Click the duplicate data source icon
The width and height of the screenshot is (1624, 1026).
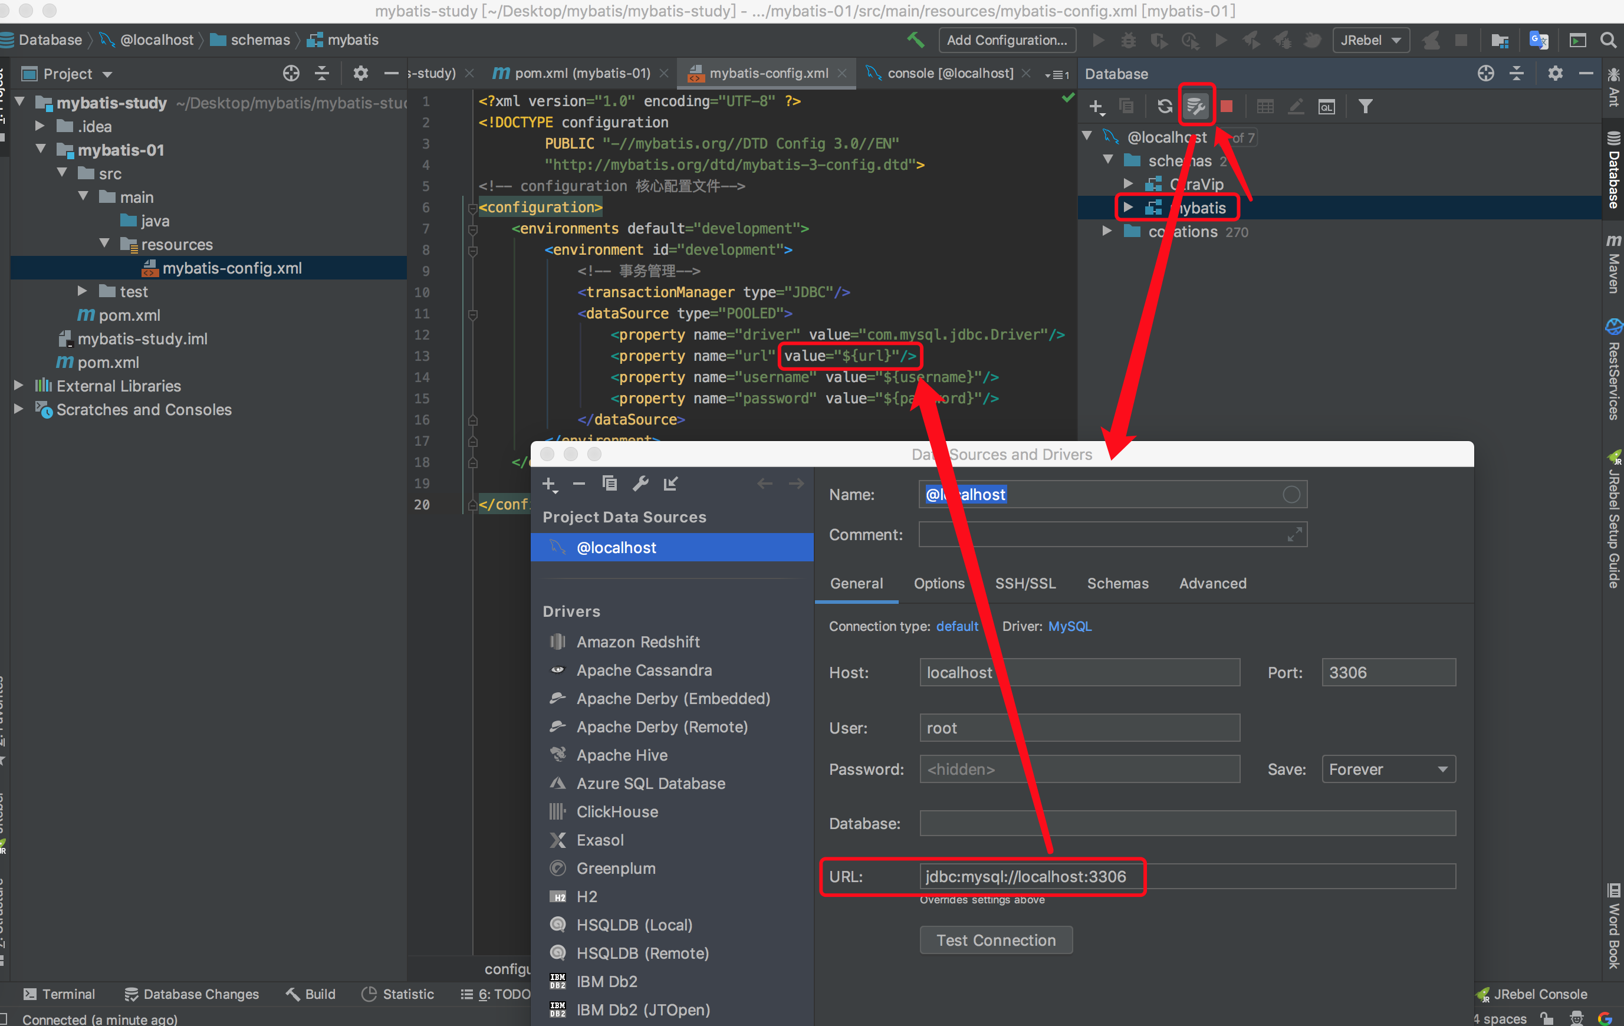[610, 483]
